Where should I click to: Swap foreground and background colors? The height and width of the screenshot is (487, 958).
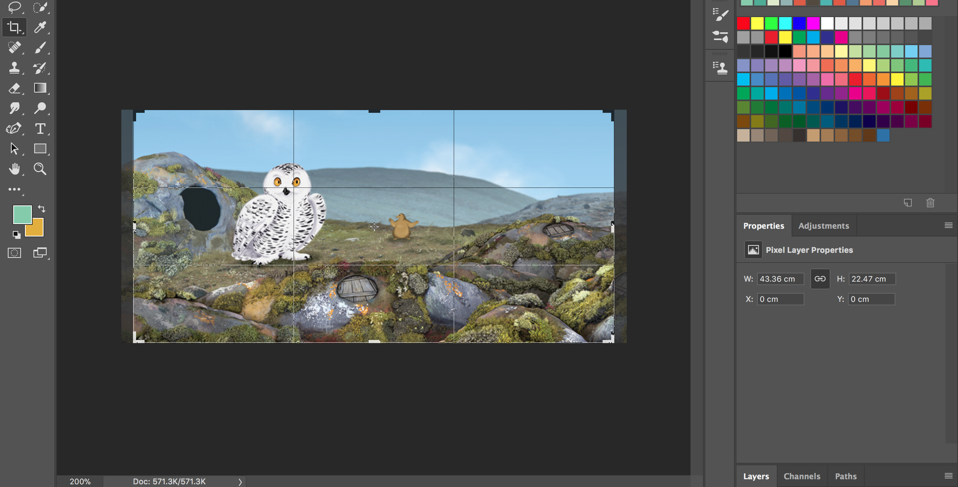pyautogui.click(x=42, y=209)
